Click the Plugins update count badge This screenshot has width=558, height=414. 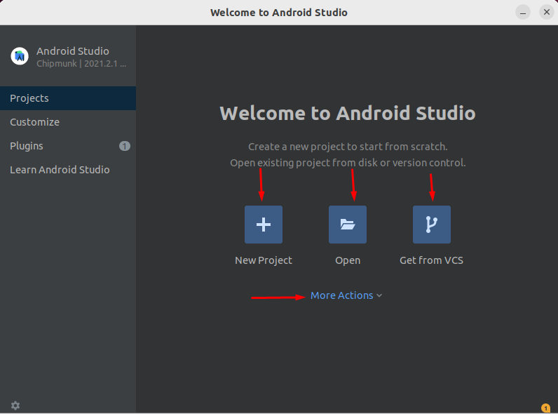point(125,146)
